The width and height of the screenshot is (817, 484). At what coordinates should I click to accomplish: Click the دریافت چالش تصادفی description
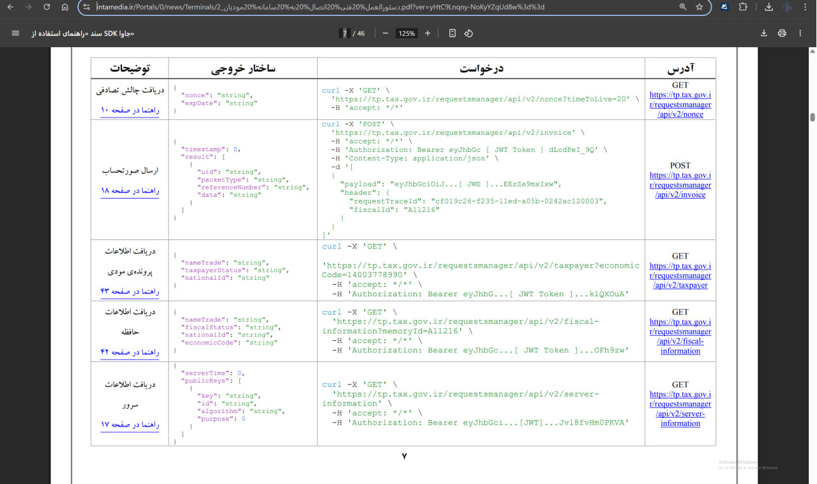point(130,91)
